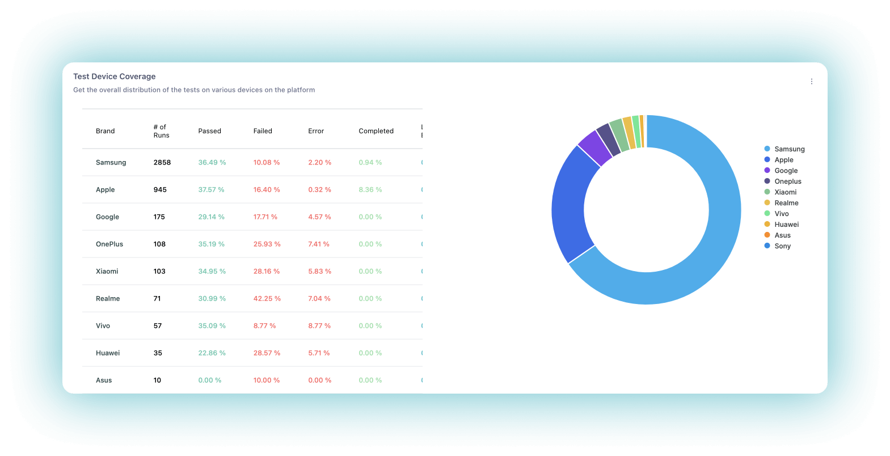
Task: Click the Asus legend color dot
Action: coord(767,235)
